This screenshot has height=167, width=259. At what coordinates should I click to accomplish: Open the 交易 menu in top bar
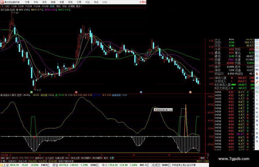pos(79,2)
